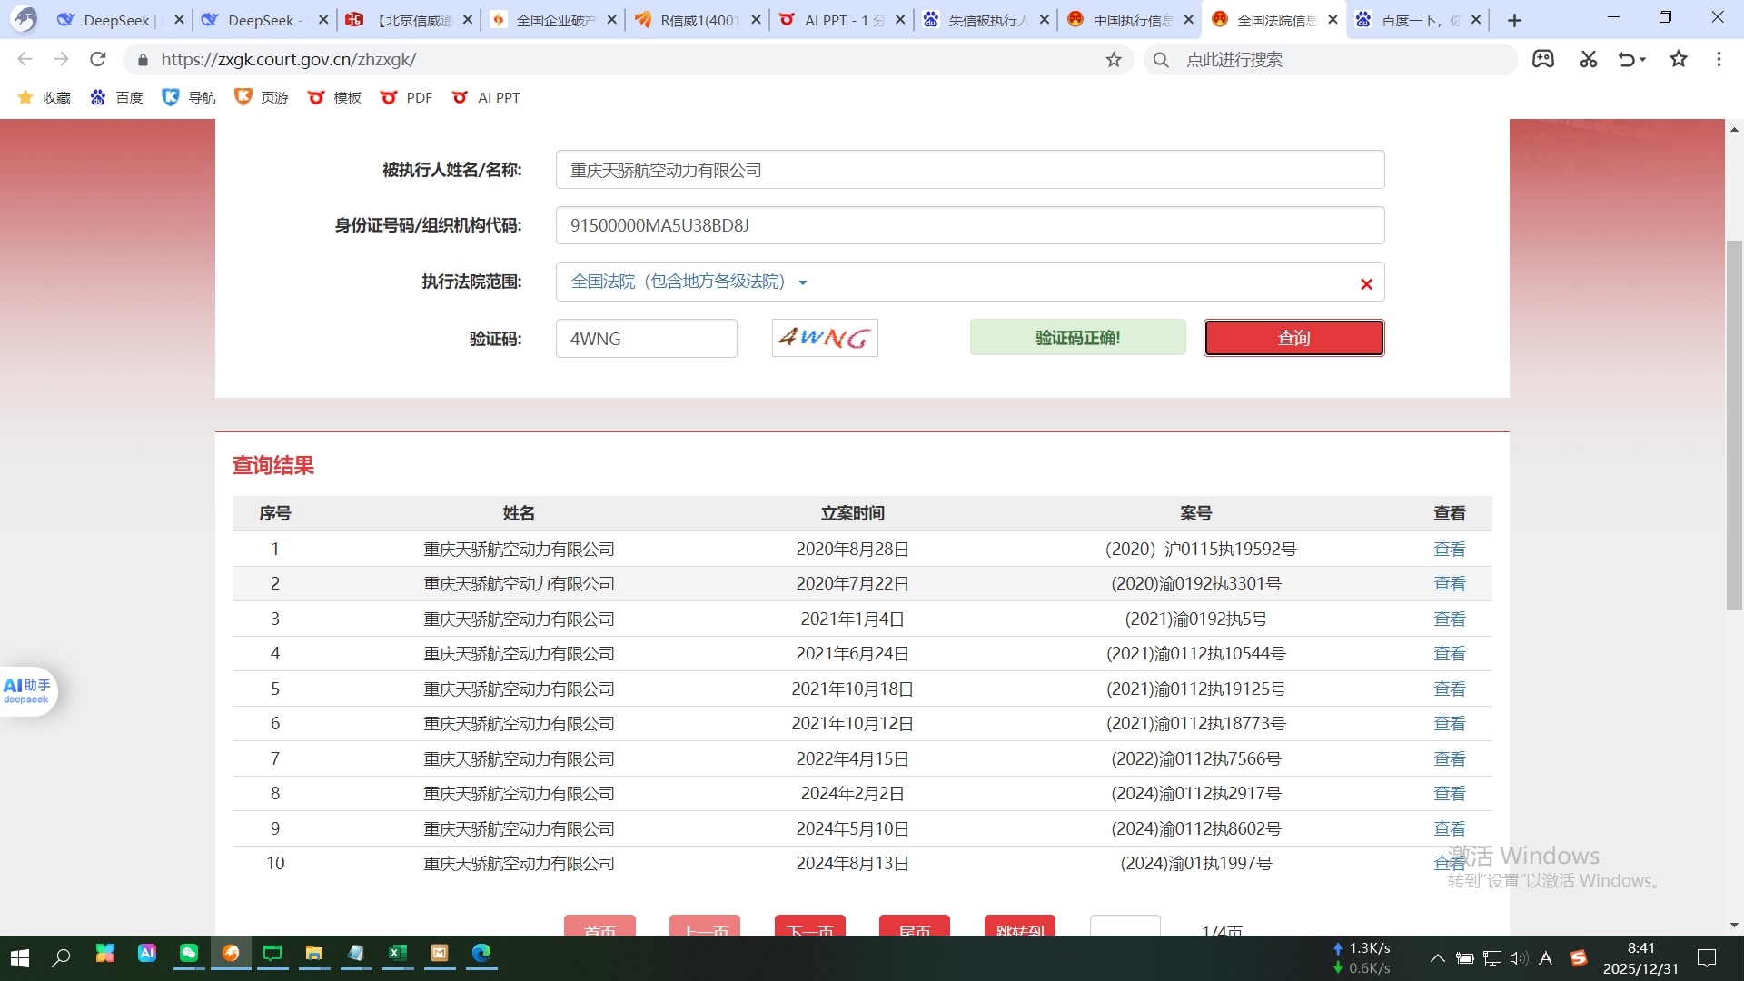Clear court scope with red X
This screenshot has height=981, width=1744.
(x=1366, y=284)
